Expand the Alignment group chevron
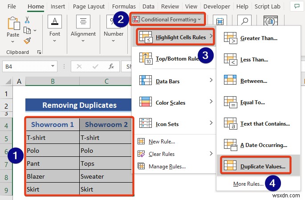Viewport: 305px width, 200px height. click(83, 41)
